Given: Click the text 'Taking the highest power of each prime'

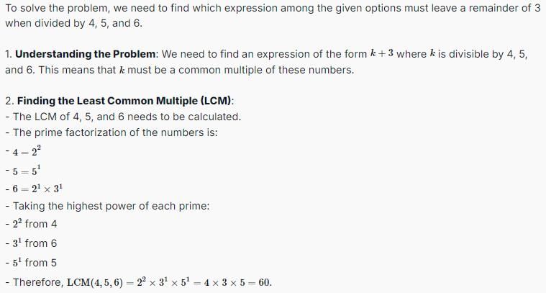Looking at the screenshot, I should [110, 206].
